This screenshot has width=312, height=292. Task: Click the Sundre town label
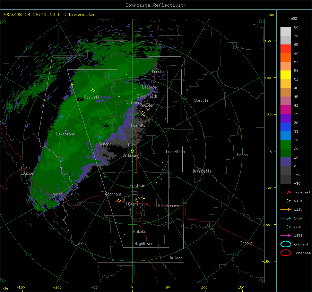[x=105, y=144]
